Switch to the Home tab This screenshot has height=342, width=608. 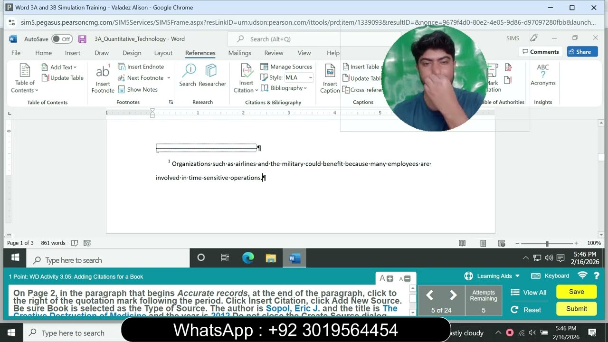pos(43,53)
